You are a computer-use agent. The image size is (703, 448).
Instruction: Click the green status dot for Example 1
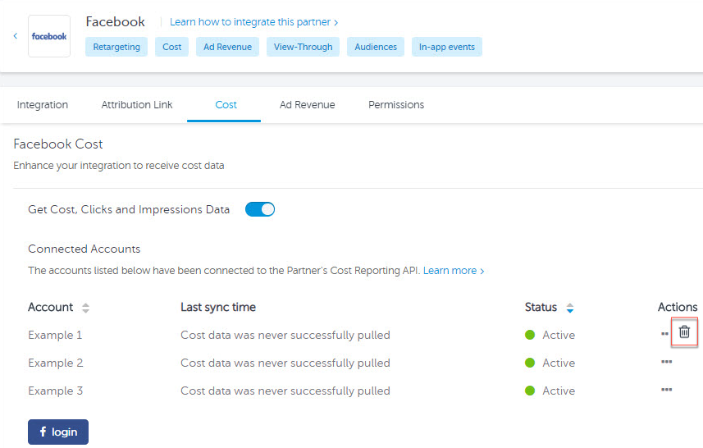(x=530, y=335)
